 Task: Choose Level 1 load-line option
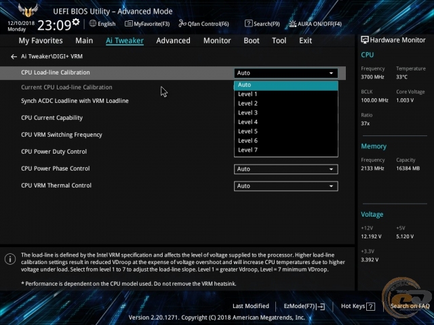pyautogui.click(x=286, y=94)
